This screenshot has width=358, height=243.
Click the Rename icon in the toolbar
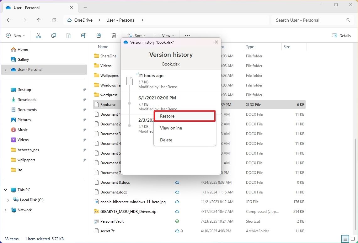[x=83, y=35]
